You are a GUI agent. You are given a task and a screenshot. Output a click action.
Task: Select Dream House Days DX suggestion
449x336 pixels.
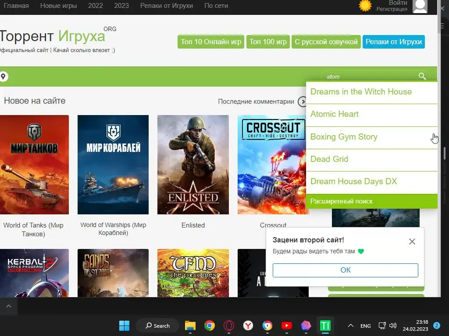coord(372,182)
